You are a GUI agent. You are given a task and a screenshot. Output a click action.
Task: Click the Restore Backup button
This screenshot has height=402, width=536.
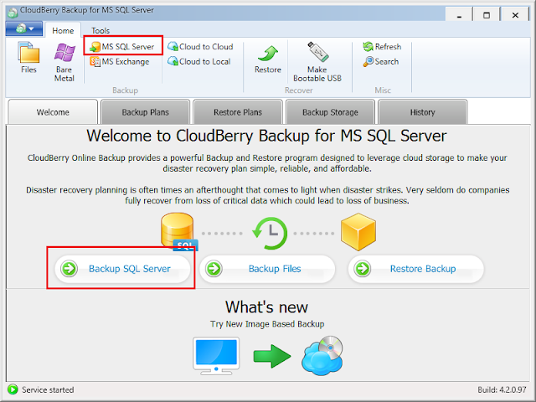(x=416, y=269)
